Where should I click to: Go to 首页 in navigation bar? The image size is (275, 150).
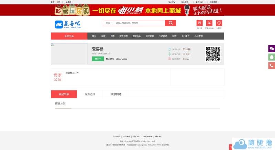point(94,36)
